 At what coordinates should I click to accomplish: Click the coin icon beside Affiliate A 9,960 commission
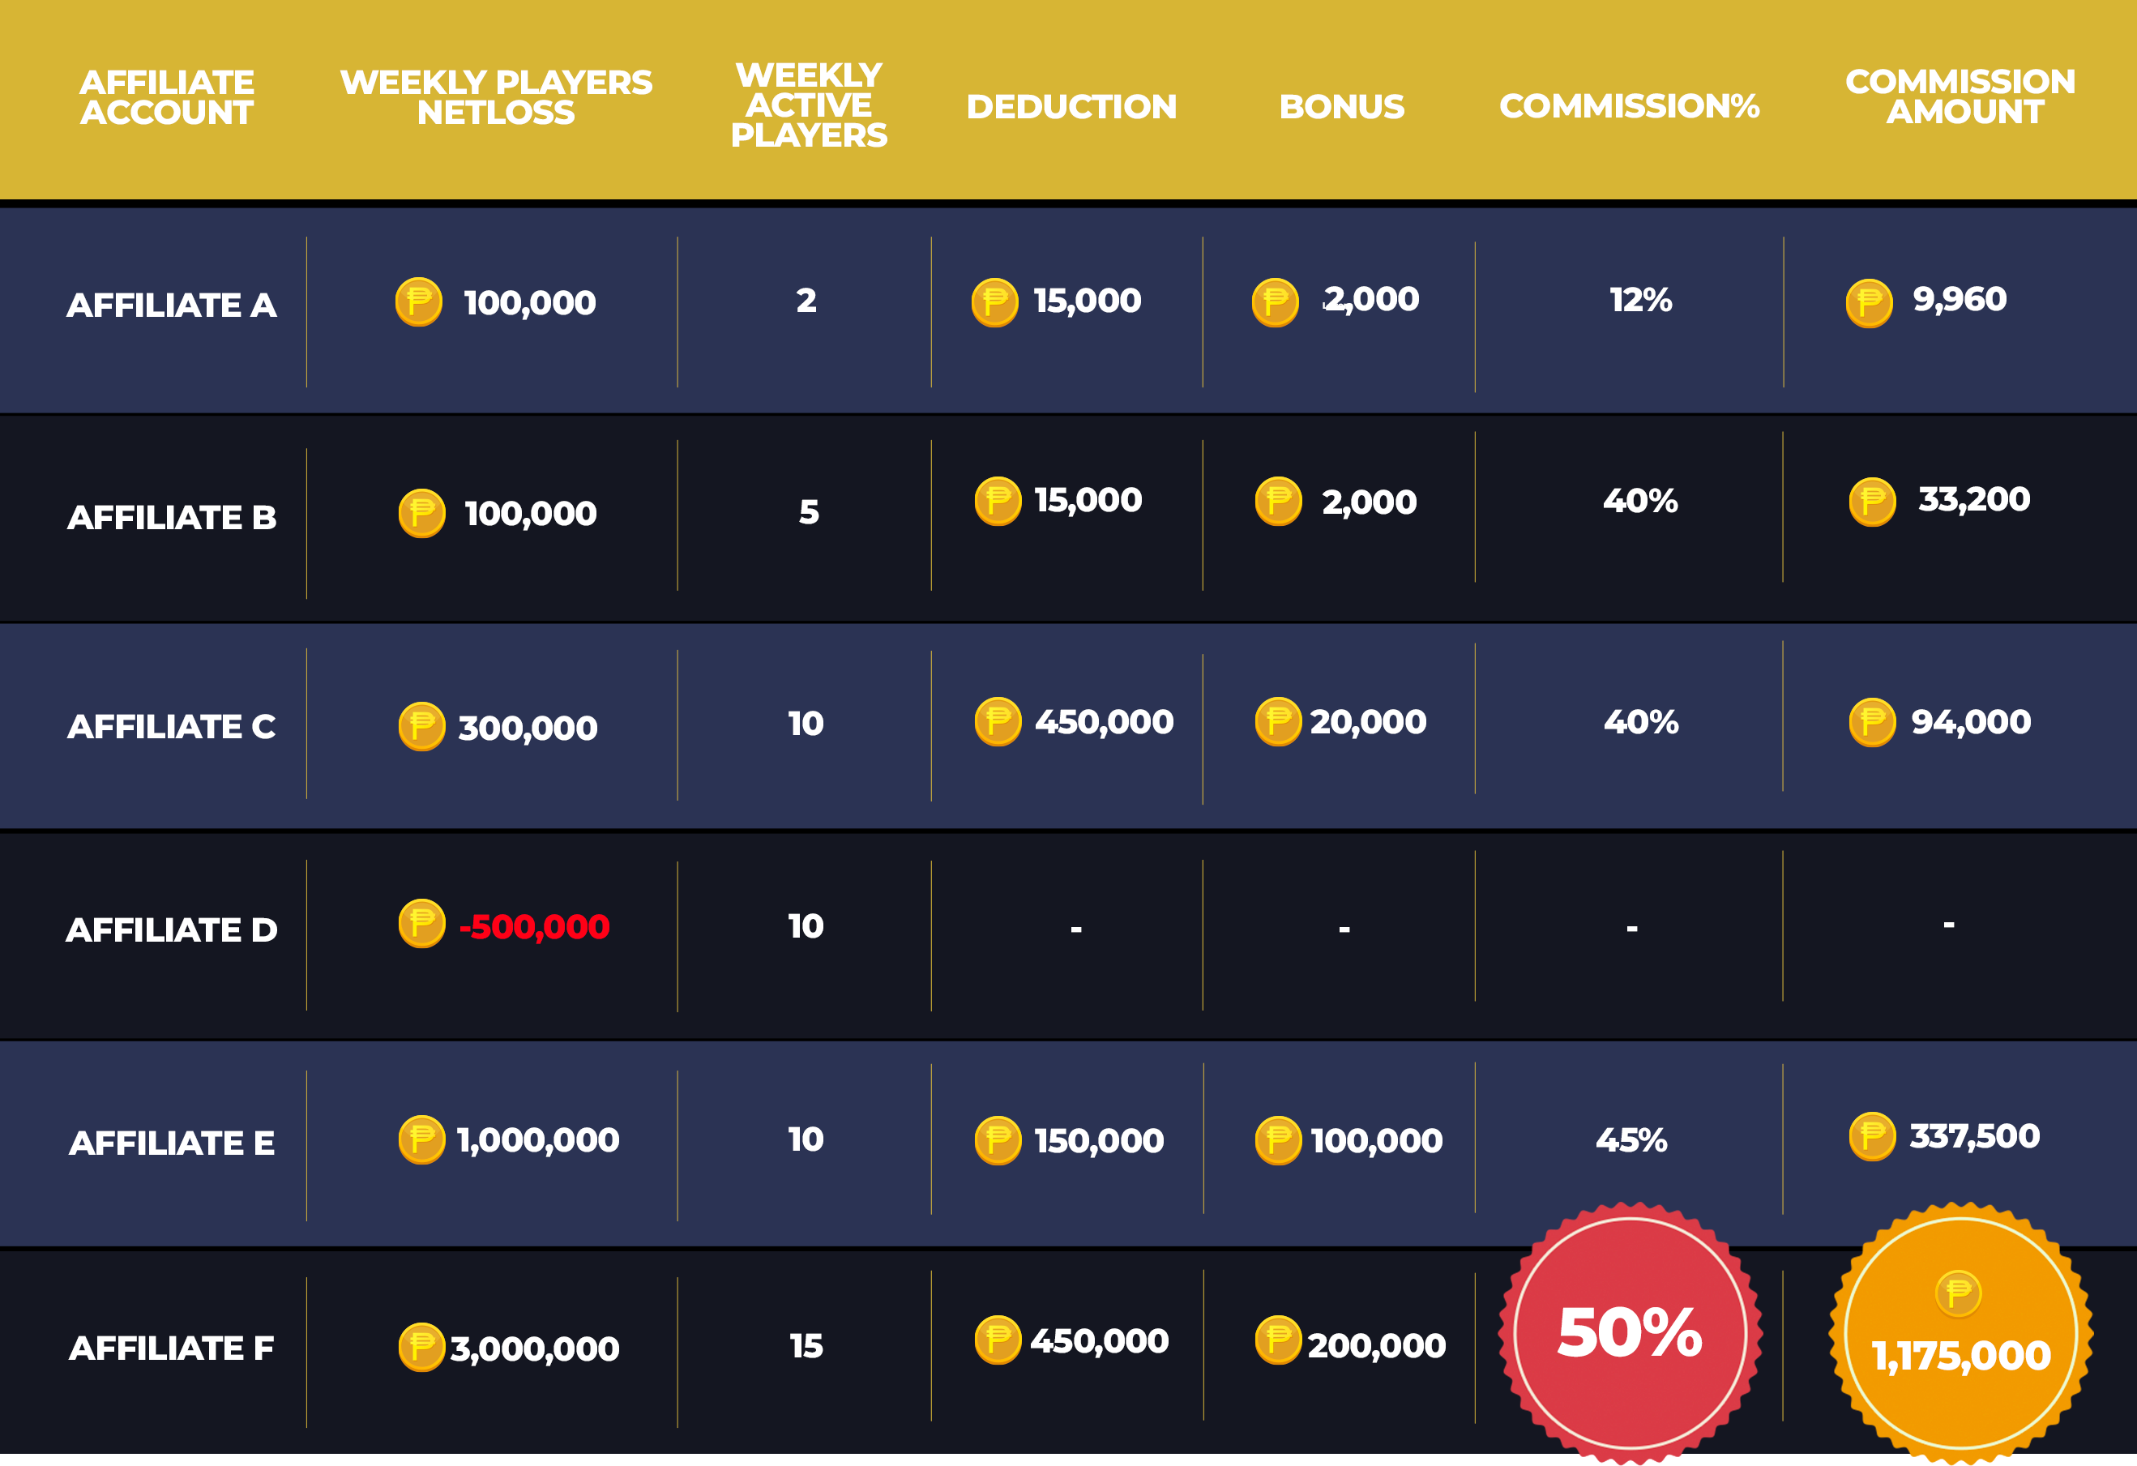1870,302
